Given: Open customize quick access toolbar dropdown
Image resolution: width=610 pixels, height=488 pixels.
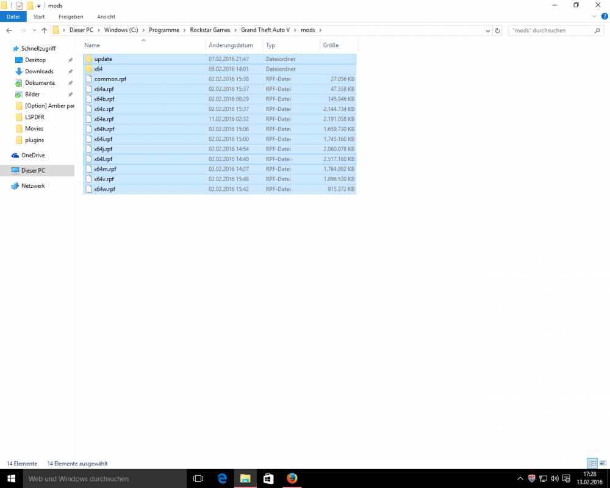Looking at the screenshot, I should pyautogui.click(x=38, y=6).
